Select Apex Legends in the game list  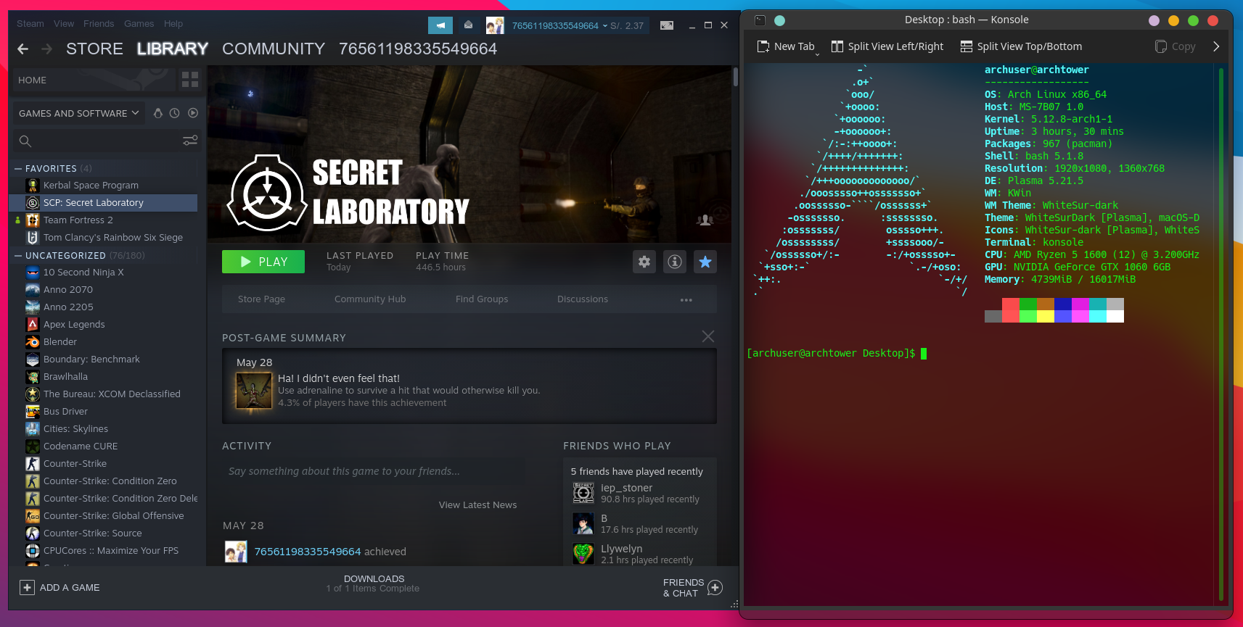pos(103,325)
